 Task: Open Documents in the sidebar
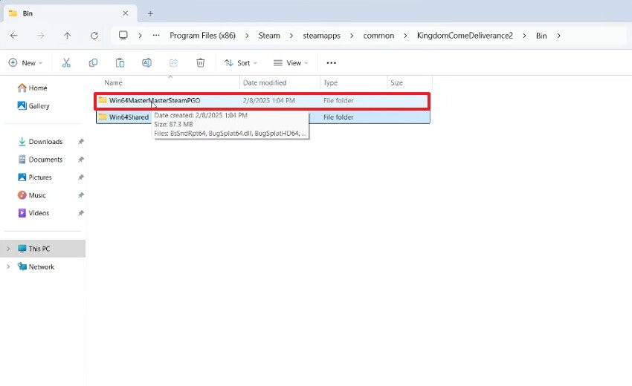40,160
